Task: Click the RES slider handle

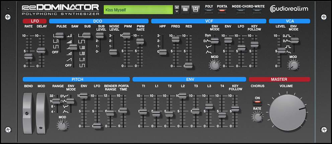Action: click(x=188, y=65)
